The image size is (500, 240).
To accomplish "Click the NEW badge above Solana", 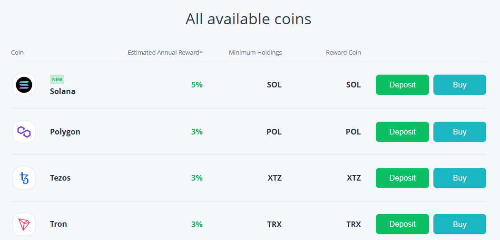I will [x=57, y=79].
